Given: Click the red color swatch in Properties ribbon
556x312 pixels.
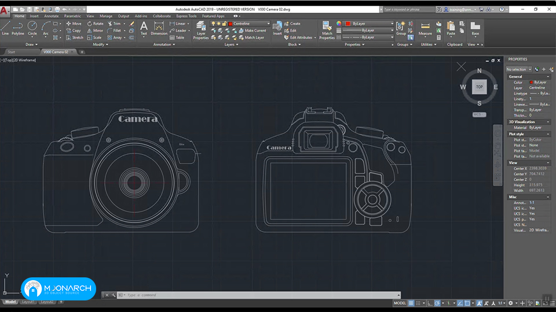Looking at the screenshot, I should [348, 24].
